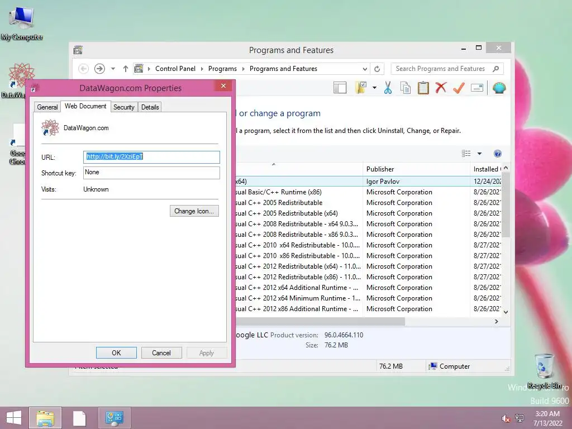This screenshot has width=572, height=429.
Task: Click the Change Icon... button
Action: [194, 211]
